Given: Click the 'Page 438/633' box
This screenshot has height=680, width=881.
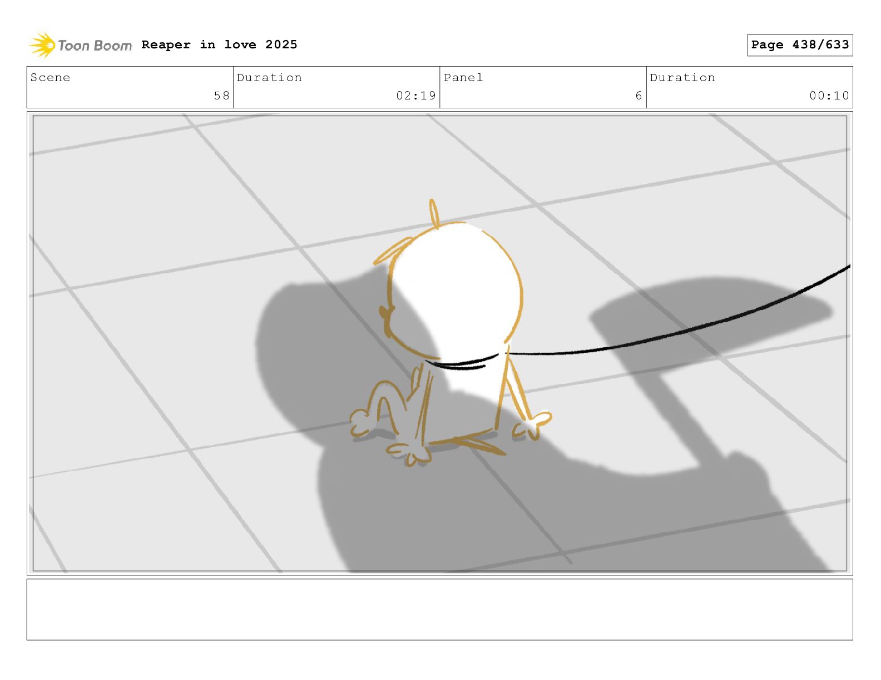Looking at the screenshot, I should (800, 45).
